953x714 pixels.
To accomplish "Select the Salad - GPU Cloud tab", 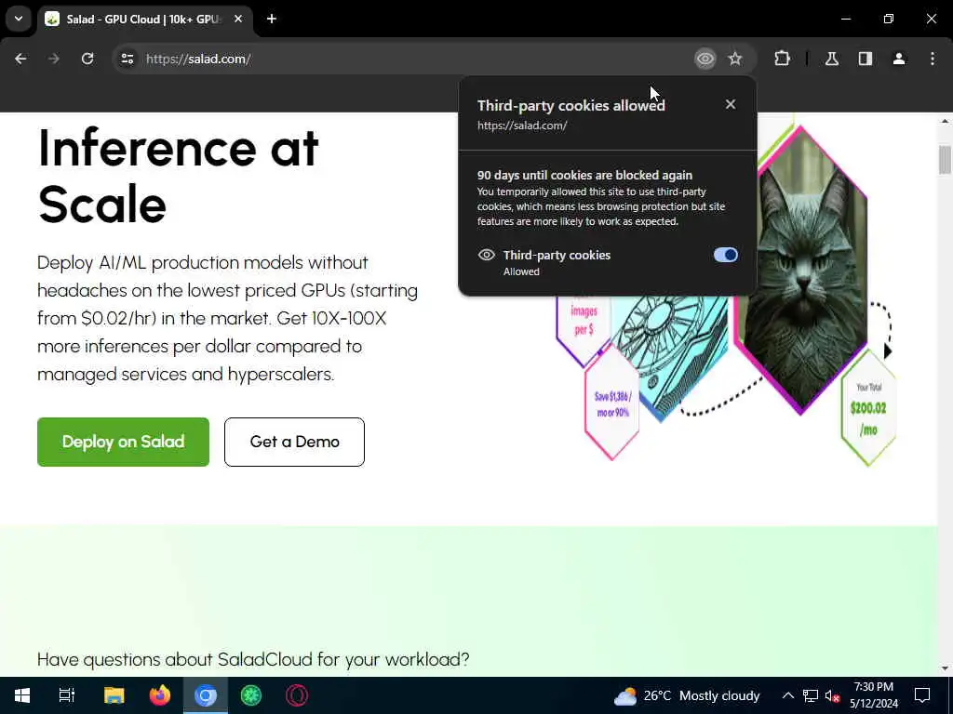I will tap(142, 20).
